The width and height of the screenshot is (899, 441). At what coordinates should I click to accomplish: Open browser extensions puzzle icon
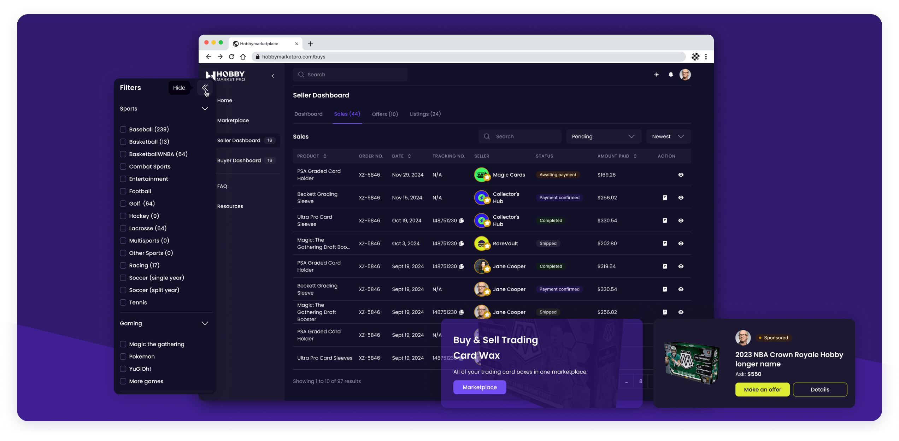pos(695,57)
